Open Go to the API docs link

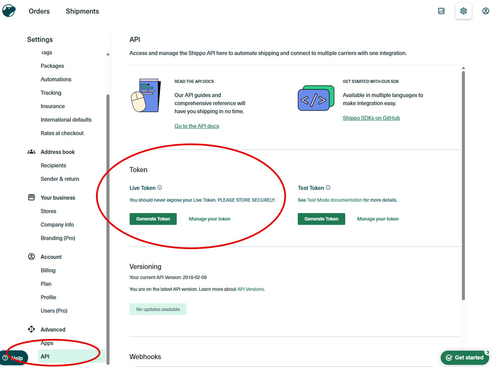coord(197,126)
